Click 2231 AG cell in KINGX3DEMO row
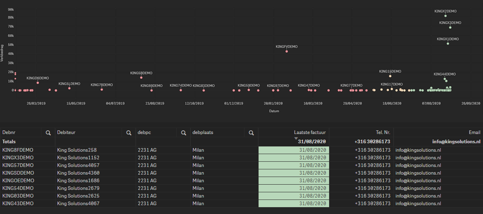The image size is (483, 214). [x=163, y=158]
